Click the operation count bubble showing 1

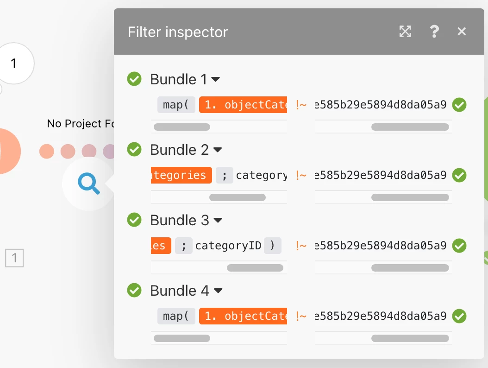pyautogui.click(x=14, y=63)
